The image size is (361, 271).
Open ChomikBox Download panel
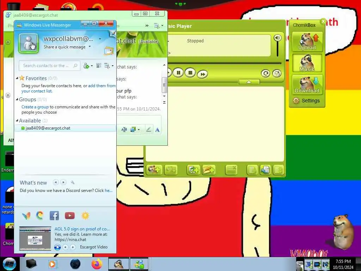(307, 85)
